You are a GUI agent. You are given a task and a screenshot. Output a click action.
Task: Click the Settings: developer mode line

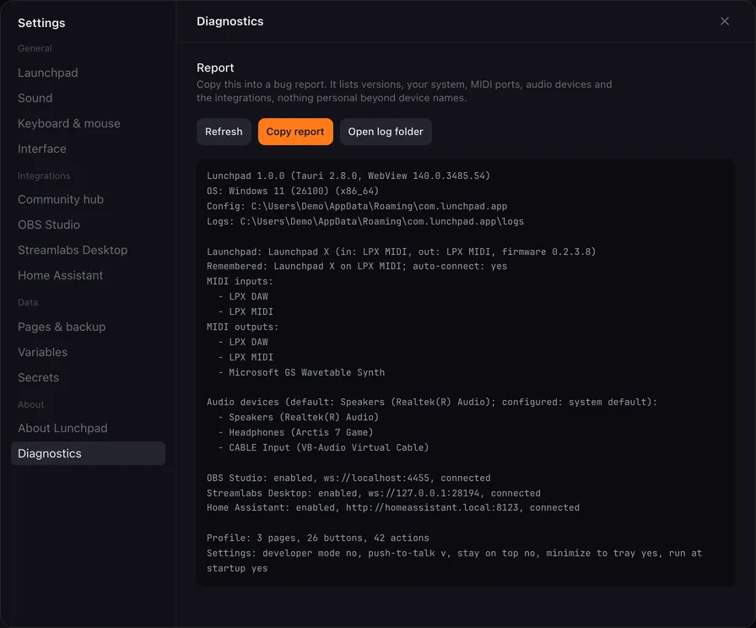point(454,560)
